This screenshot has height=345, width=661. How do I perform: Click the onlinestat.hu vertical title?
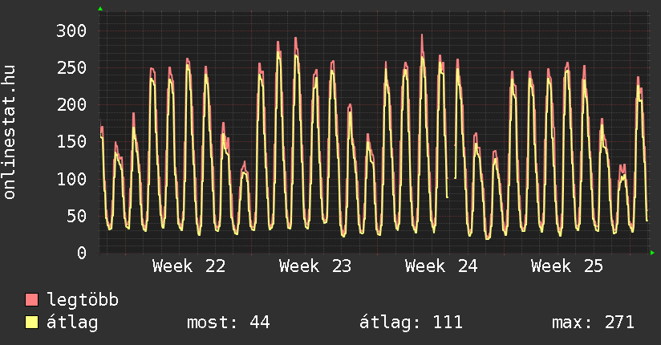[9, 132]
